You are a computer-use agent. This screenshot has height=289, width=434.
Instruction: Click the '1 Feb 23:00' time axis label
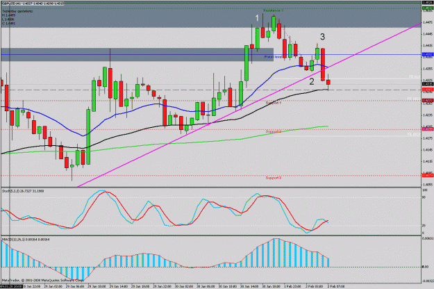(x=292, y=286)
